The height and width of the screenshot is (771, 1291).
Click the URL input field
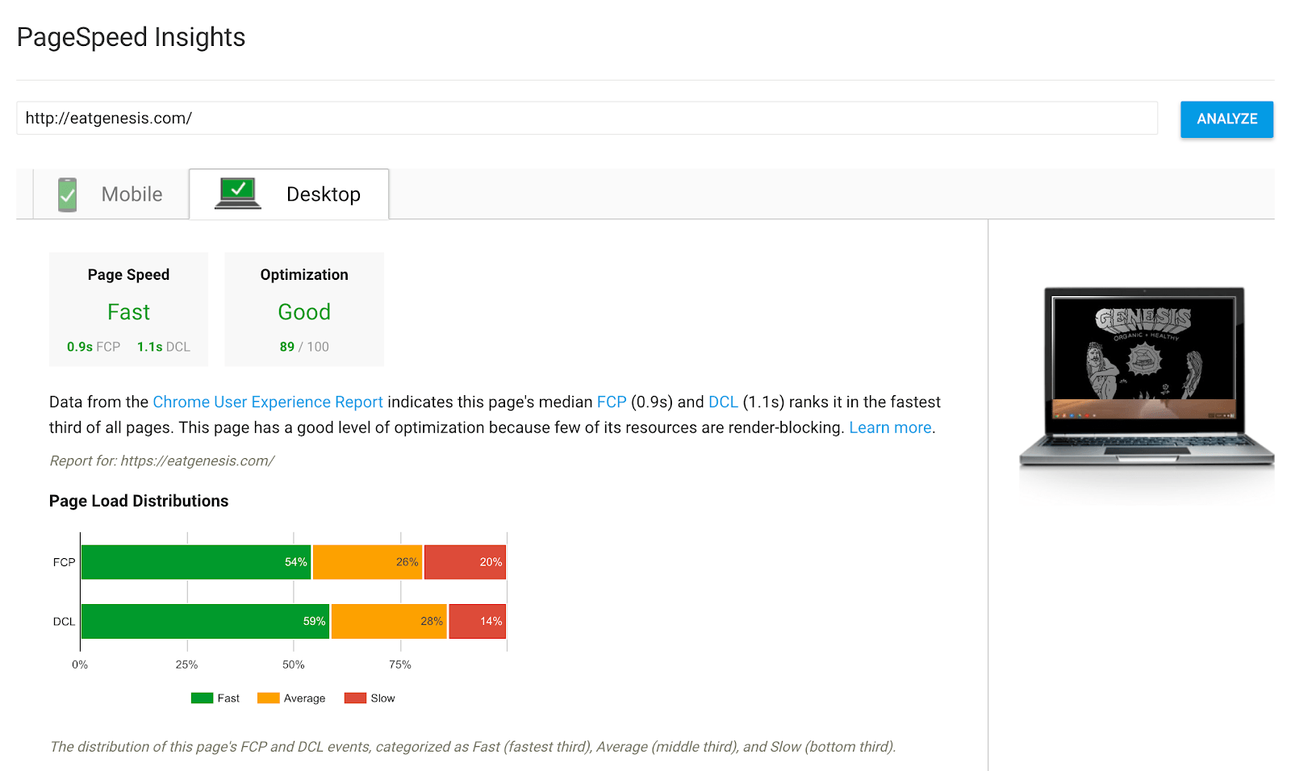565,118
